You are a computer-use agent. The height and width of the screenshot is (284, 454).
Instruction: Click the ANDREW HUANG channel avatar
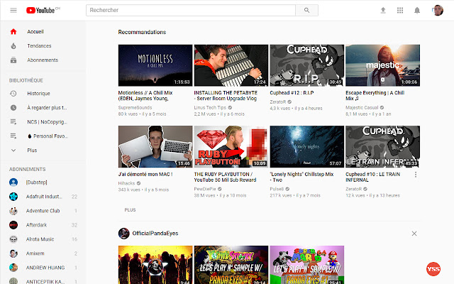point(13,268)
